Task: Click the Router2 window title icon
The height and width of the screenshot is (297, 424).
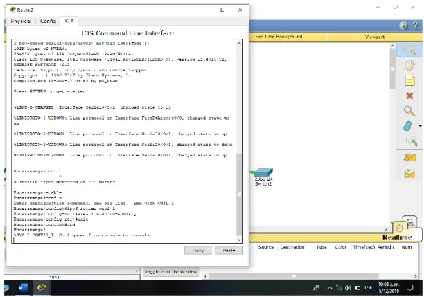Action: point(12,10)
